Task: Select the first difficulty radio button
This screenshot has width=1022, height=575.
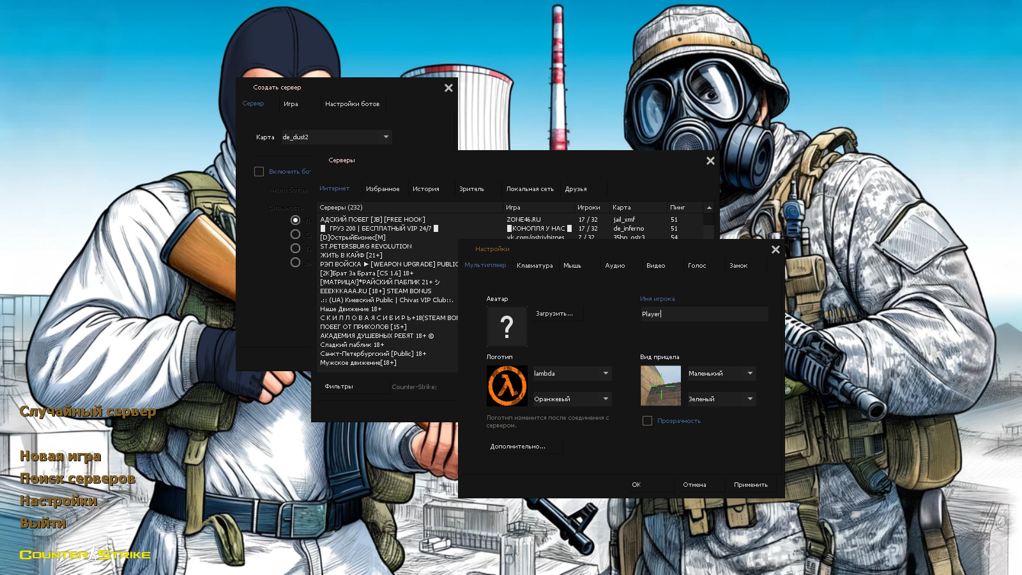Action: coord(295,220)
